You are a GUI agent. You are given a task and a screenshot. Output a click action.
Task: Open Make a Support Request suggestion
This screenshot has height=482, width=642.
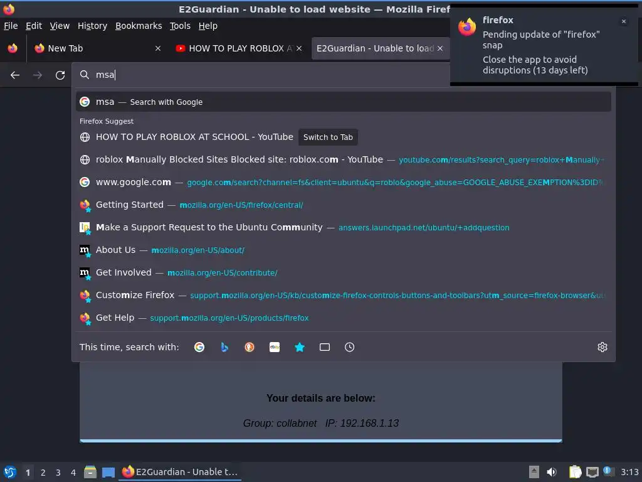[344, 227]
